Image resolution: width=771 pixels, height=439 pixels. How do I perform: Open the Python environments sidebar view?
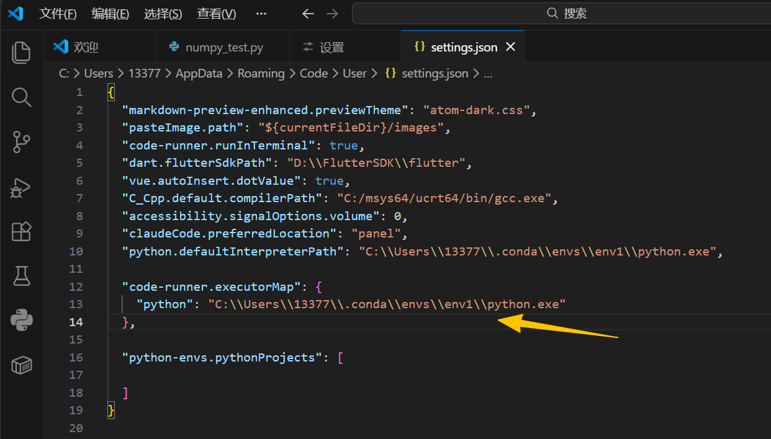[21, 321]
